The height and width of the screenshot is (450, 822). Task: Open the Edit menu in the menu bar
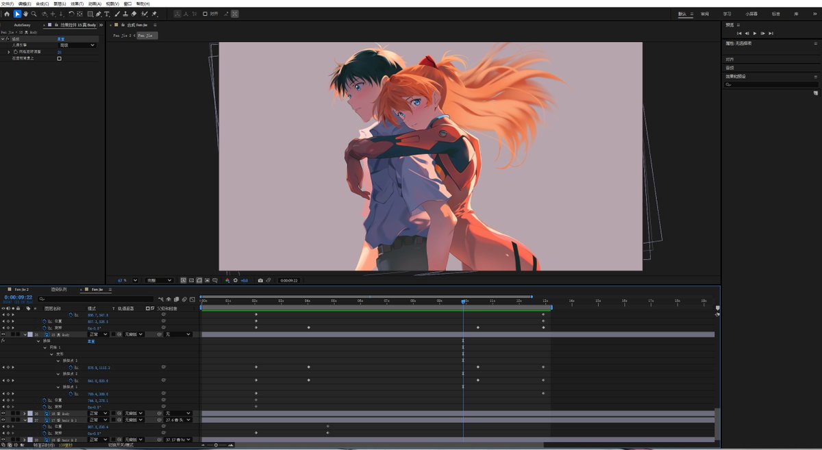click(x=25, y=3)
